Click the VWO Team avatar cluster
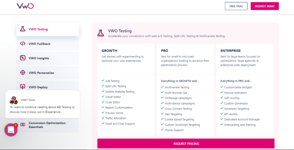 point(14,100)
